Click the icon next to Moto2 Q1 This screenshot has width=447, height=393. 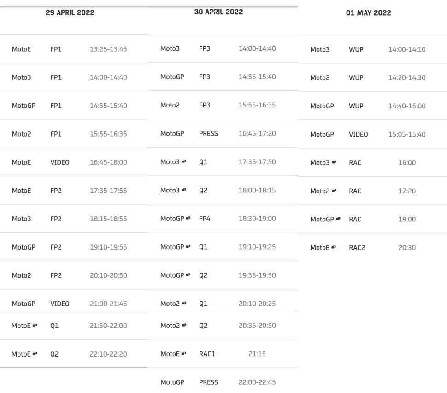tap(184, 303)
